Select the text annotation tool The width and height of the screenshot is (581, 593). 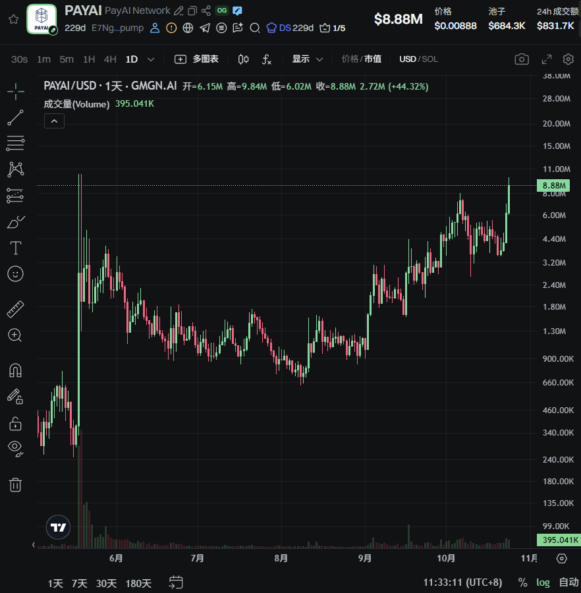15,248
